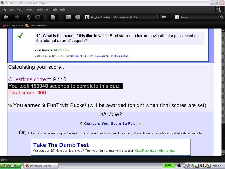Open the Bookmarks menu
Viewport: 225px width, 169px height.
[42, 10]
